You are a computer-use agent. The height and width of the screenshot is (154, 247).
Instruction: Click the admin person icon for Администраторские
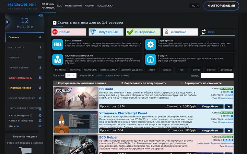click(x=58, y=60)
